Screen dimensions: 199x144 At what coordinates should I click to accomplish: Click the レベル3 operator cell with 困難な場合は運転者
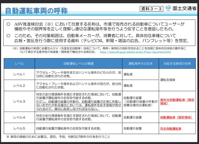pos(140,101)
